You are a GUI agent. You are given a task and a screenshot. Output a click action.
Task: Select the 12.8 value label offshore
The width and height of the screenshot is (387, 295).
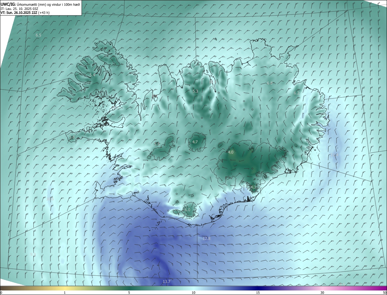pyautogui.click(x=207, y=239)
